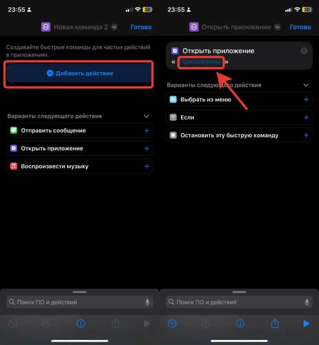Tap purple icon in Открыть приложение suggestion row
This screenshot has width=319, height=345.
point(14,149)
